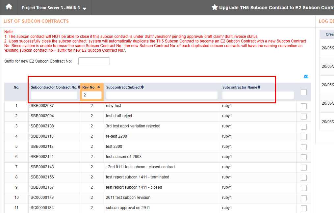This screenshot has width=334, height=213.
Task: Open the Project Team Server 3 dropdown
Action: coord(54,8)
